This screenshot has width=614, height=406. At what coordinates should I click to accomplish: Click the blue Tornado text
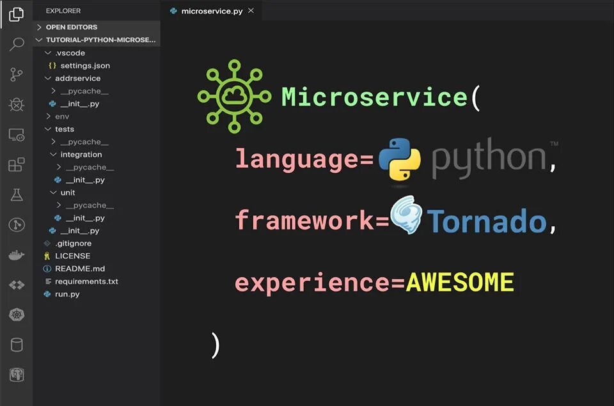(486, 221)
